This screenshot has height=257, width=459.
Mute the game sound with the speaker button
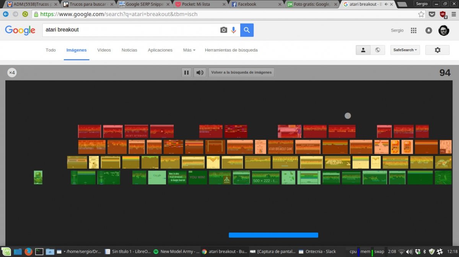tap(200, 72)
